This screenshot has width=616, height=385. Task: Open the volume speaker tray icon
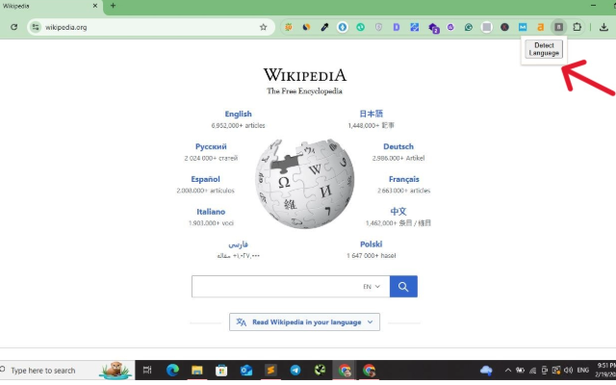(568, 370)
